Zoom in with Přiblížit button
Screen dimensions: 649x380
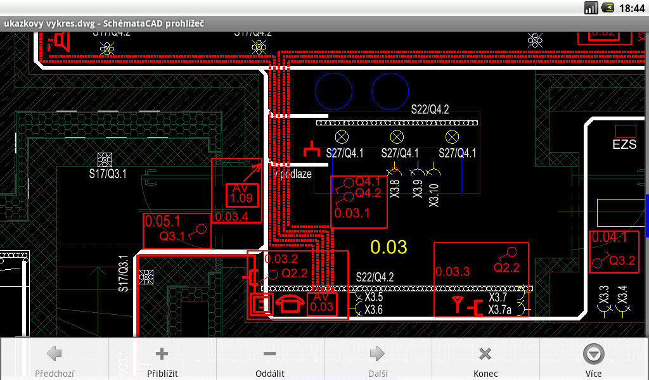point(162,359)
